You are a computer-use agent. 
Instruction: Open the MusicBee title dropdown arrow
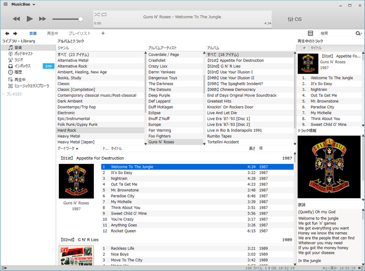click(34, 5)
